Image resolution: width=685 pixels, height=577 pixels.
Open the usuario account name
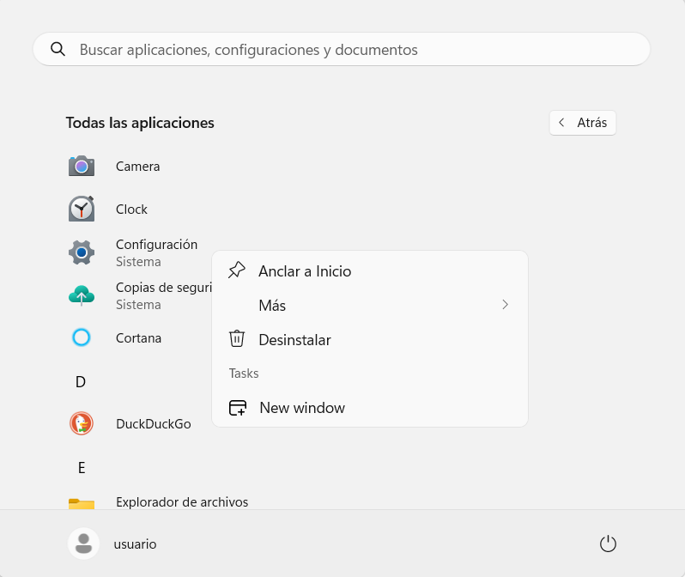[135, 544]
